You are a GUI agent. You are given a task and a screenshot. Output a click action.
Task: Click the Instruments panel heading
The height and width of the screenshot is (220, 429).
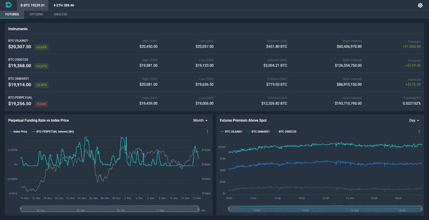point(18,29)
